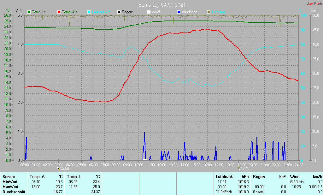Select the Empfang legend label
The image size is (323, 195).
pos(218,12)
